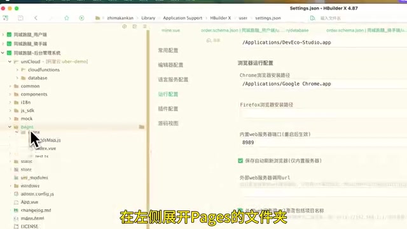This screenshot has width=407, height=229.
Task: Click the App.vue file icon
Action: point(16,202)
